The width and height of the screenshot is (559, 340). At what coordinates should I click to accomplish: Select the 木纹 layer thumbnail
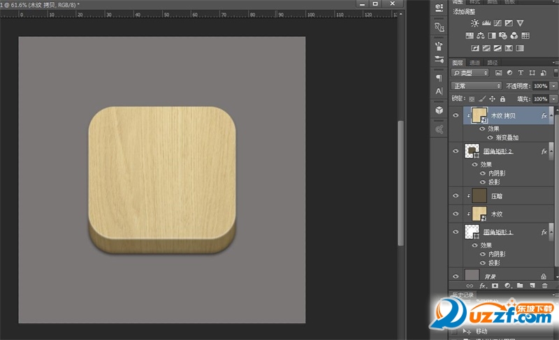click(479, 214)
